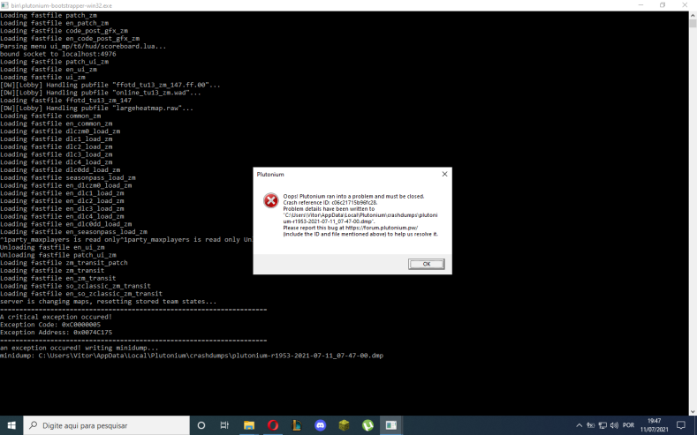Open Task View on the taskbar
Image resolution: width=697 pixels, height=435 pixels.
point(224,425)
